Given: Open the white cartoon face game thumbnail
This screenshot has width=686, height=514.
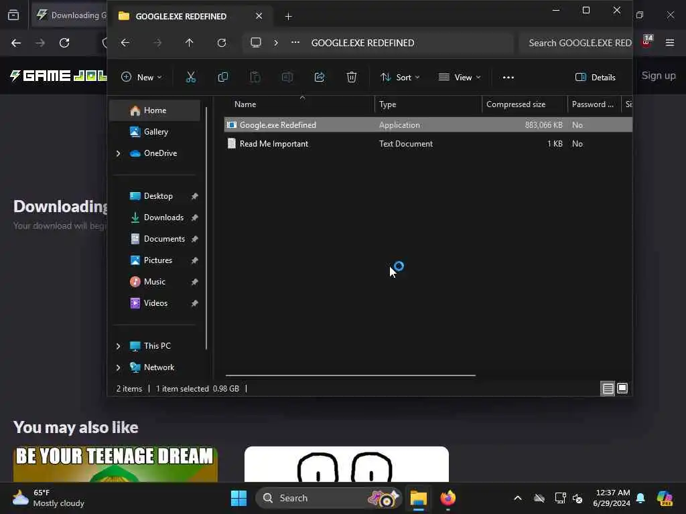Looking at the screenshot, I should (346, 464).
